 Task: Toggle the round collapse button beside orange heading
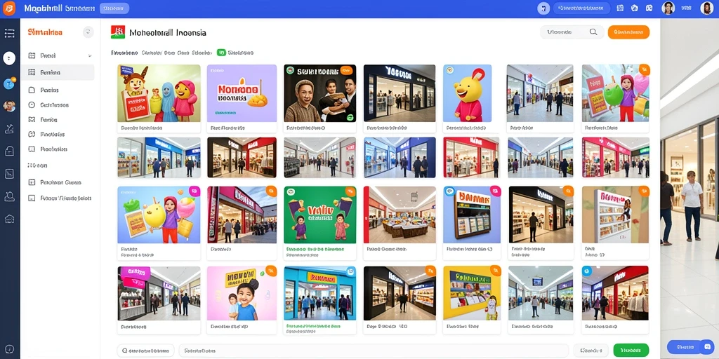[x=88, y=32]
